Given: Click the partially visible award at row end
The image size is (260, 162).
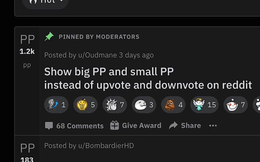Looking at the screenshot, I should pos(256,105).
